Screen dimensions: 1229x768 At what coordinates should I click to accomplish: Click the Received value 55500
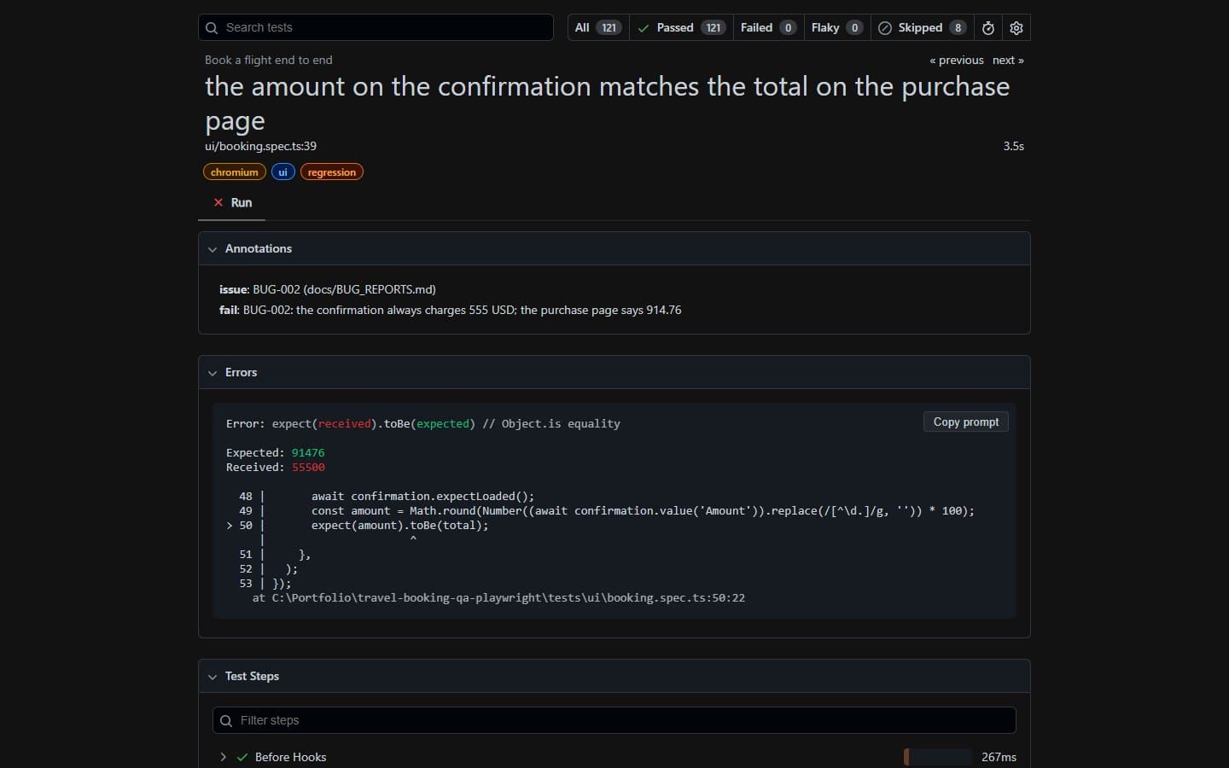coord(308,468)
